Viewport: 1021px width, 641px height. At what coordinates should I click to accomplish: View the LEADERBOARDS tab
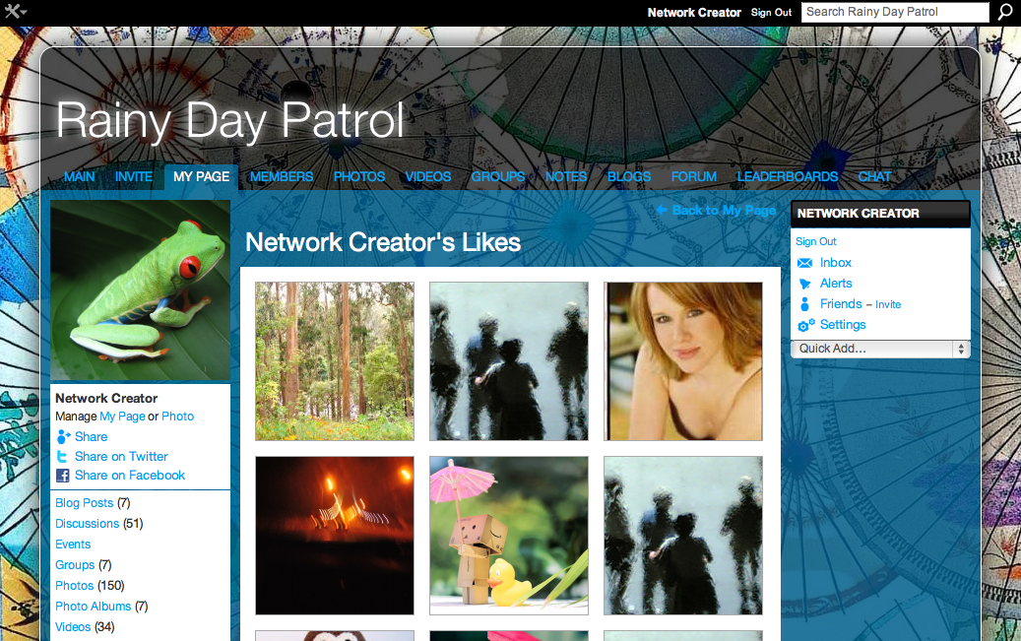pos(788,176)
